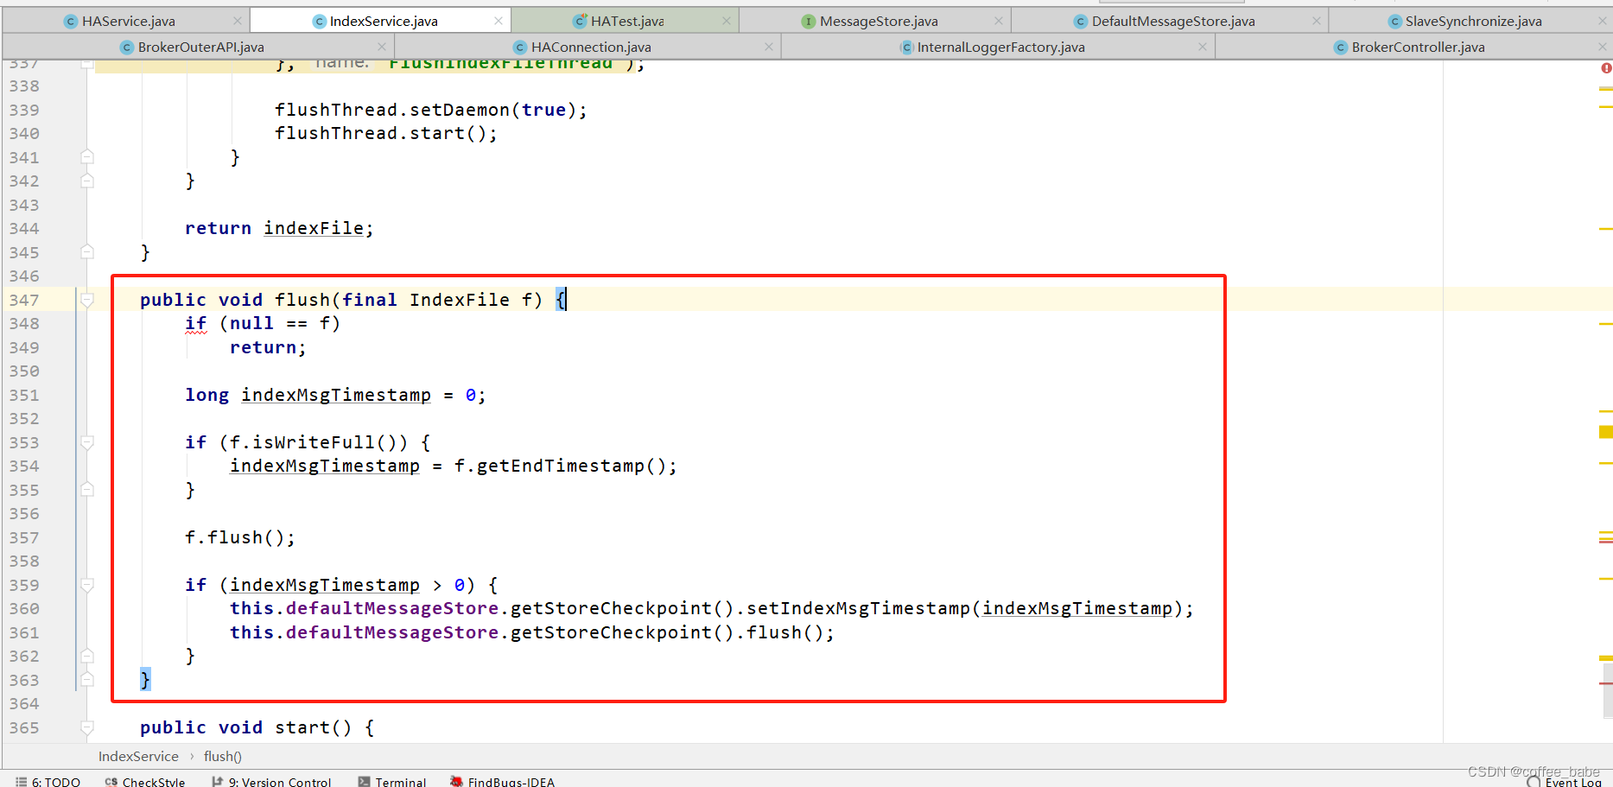
Task: Collapse the isWriteFull if-block at line 353
Action: 87,442
